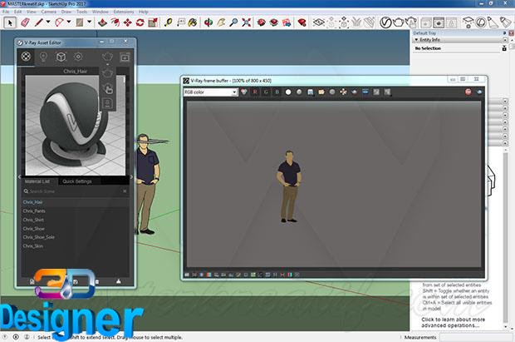The width and height of the screenshot is (515, 342).
Task: Select the Move tool
Action: (x=127, y=22)
